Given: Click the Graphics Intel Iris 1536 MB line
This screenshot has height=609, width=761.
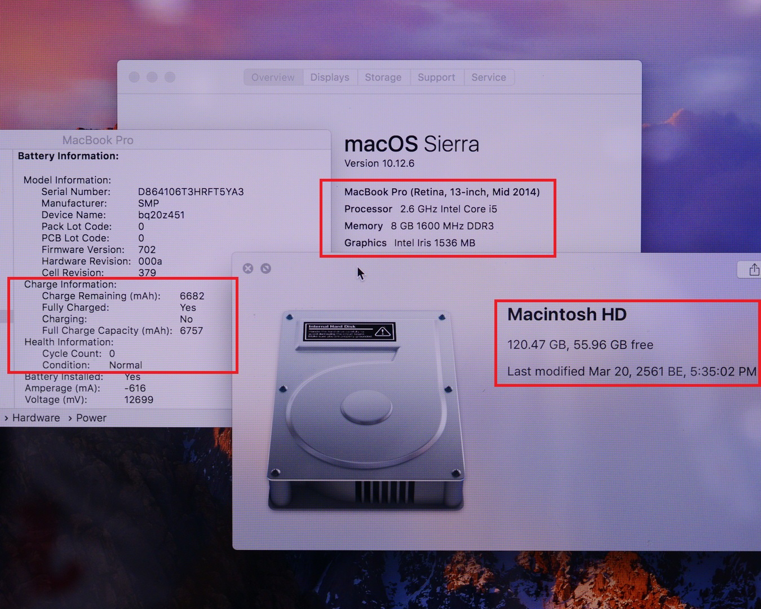Looking at the screenshot, I should tap(410, 243).
